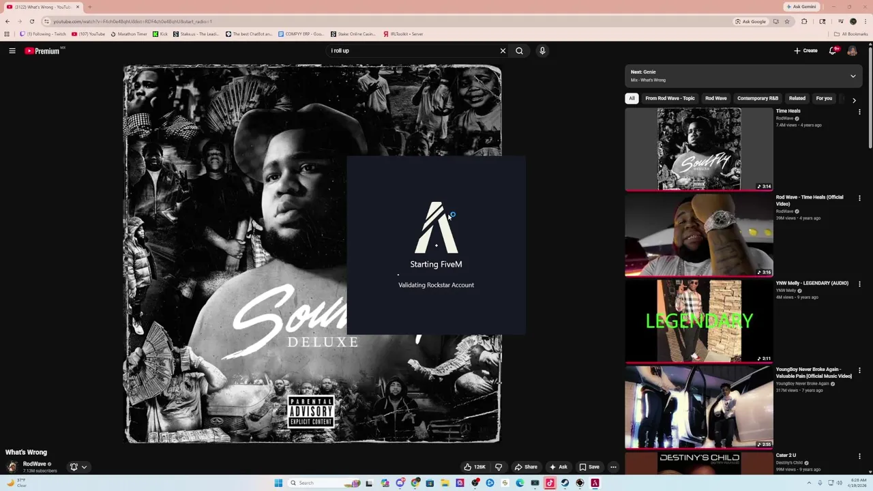Select the 'Rod Wave' filter chip

point(715,98)
